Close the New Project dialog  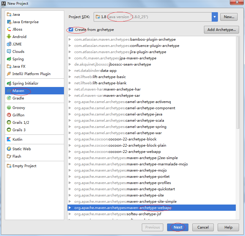237,2
